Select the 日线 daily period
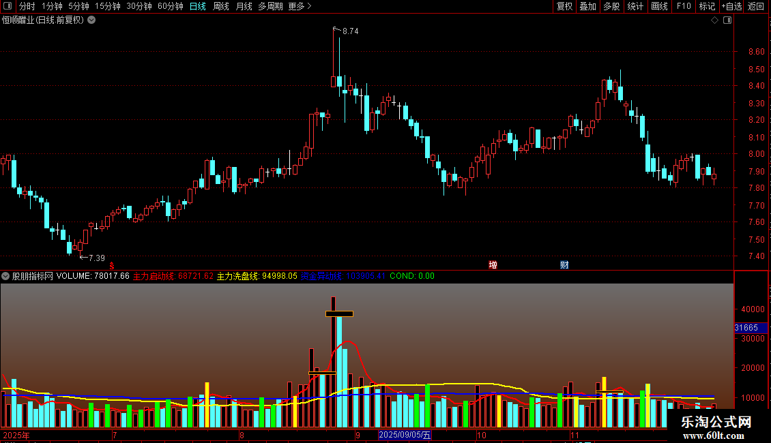 pyautogui.click(x=198, y=6)
